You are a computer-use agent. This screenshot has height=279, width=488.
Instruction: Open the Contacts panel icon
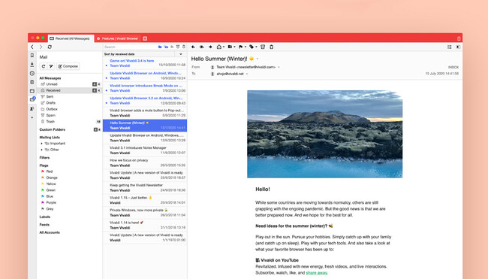pos(32,109)
